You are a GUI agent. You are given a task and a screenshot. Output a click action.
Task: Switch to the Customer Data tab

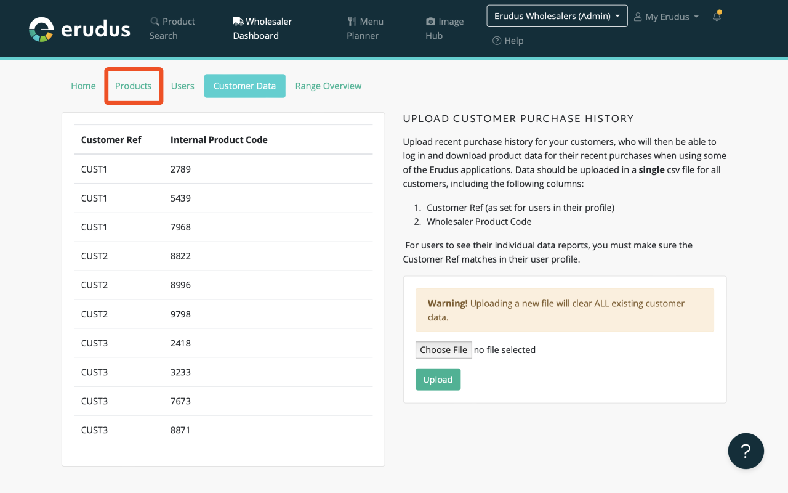pyautogui.click(x=244, y=86)
